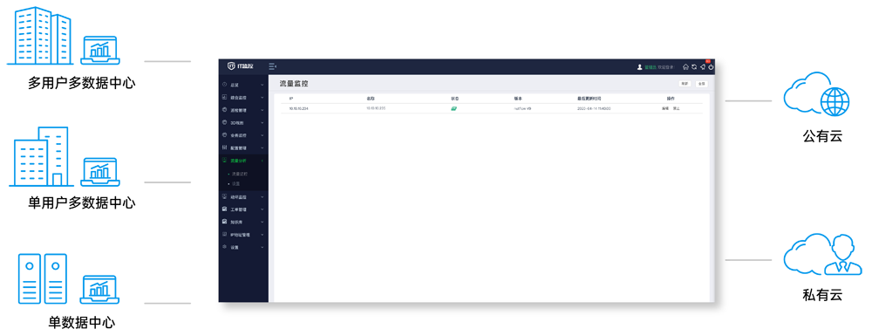Image resolution: width=872 pixels, height=336 pixels.
Task: Expand the 3D视图 menu chevron
Action: coord(262,122)
